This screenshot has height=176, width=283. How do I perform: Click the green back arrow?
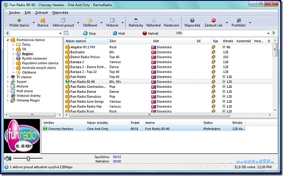click(7, 33)
